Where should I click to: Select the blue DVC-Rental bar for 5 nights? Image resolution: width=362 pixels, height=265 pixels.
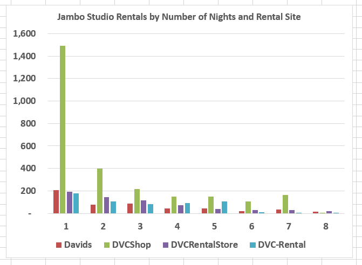pyautogui.click(x=224, y=207)
